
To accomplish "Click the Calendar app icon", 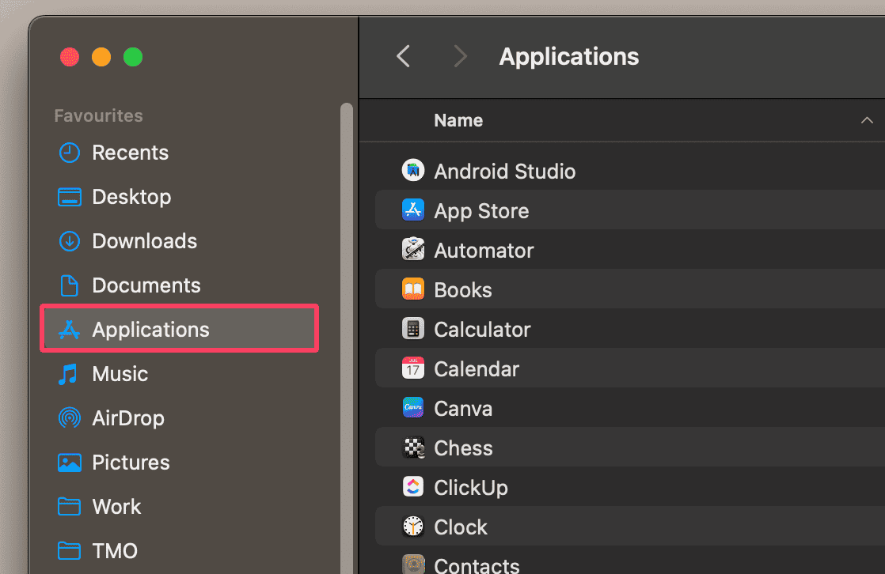I will (413, 368).
